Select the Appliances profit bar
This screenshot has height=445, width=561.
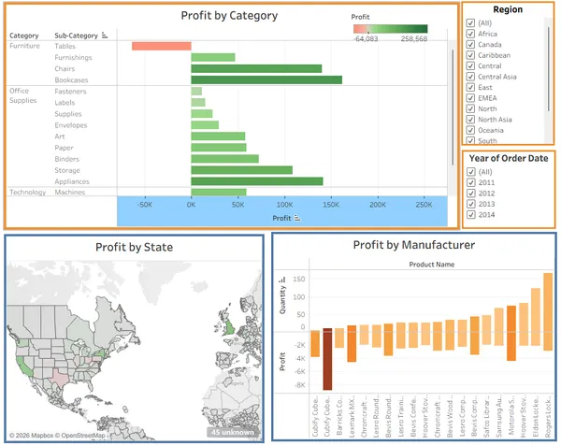[257, 181]
